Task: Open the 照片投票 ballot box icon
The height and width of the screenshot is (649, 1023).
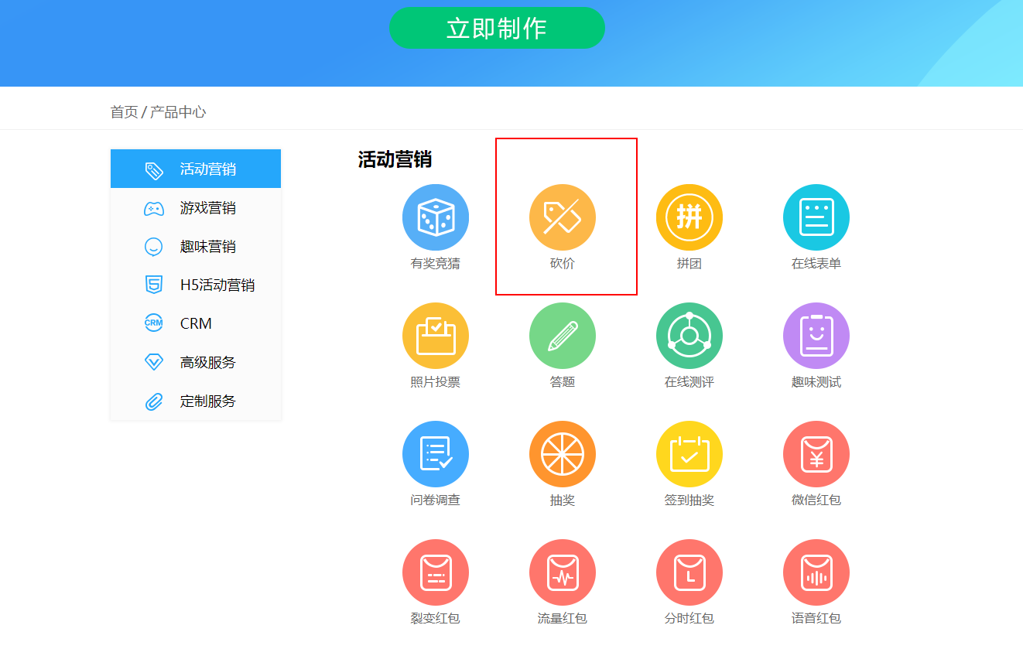Action: [x=436, y=336]
